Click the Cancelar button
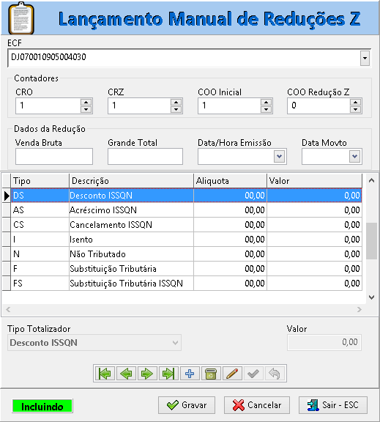This screenshot has height=422, width=380. 257,405
